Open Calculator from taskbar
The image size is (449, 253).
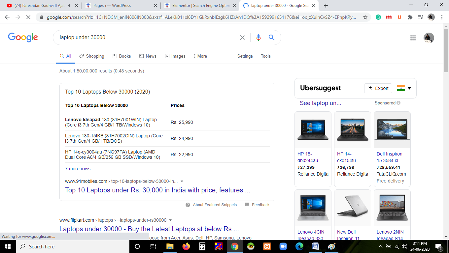tap(202, 246)
